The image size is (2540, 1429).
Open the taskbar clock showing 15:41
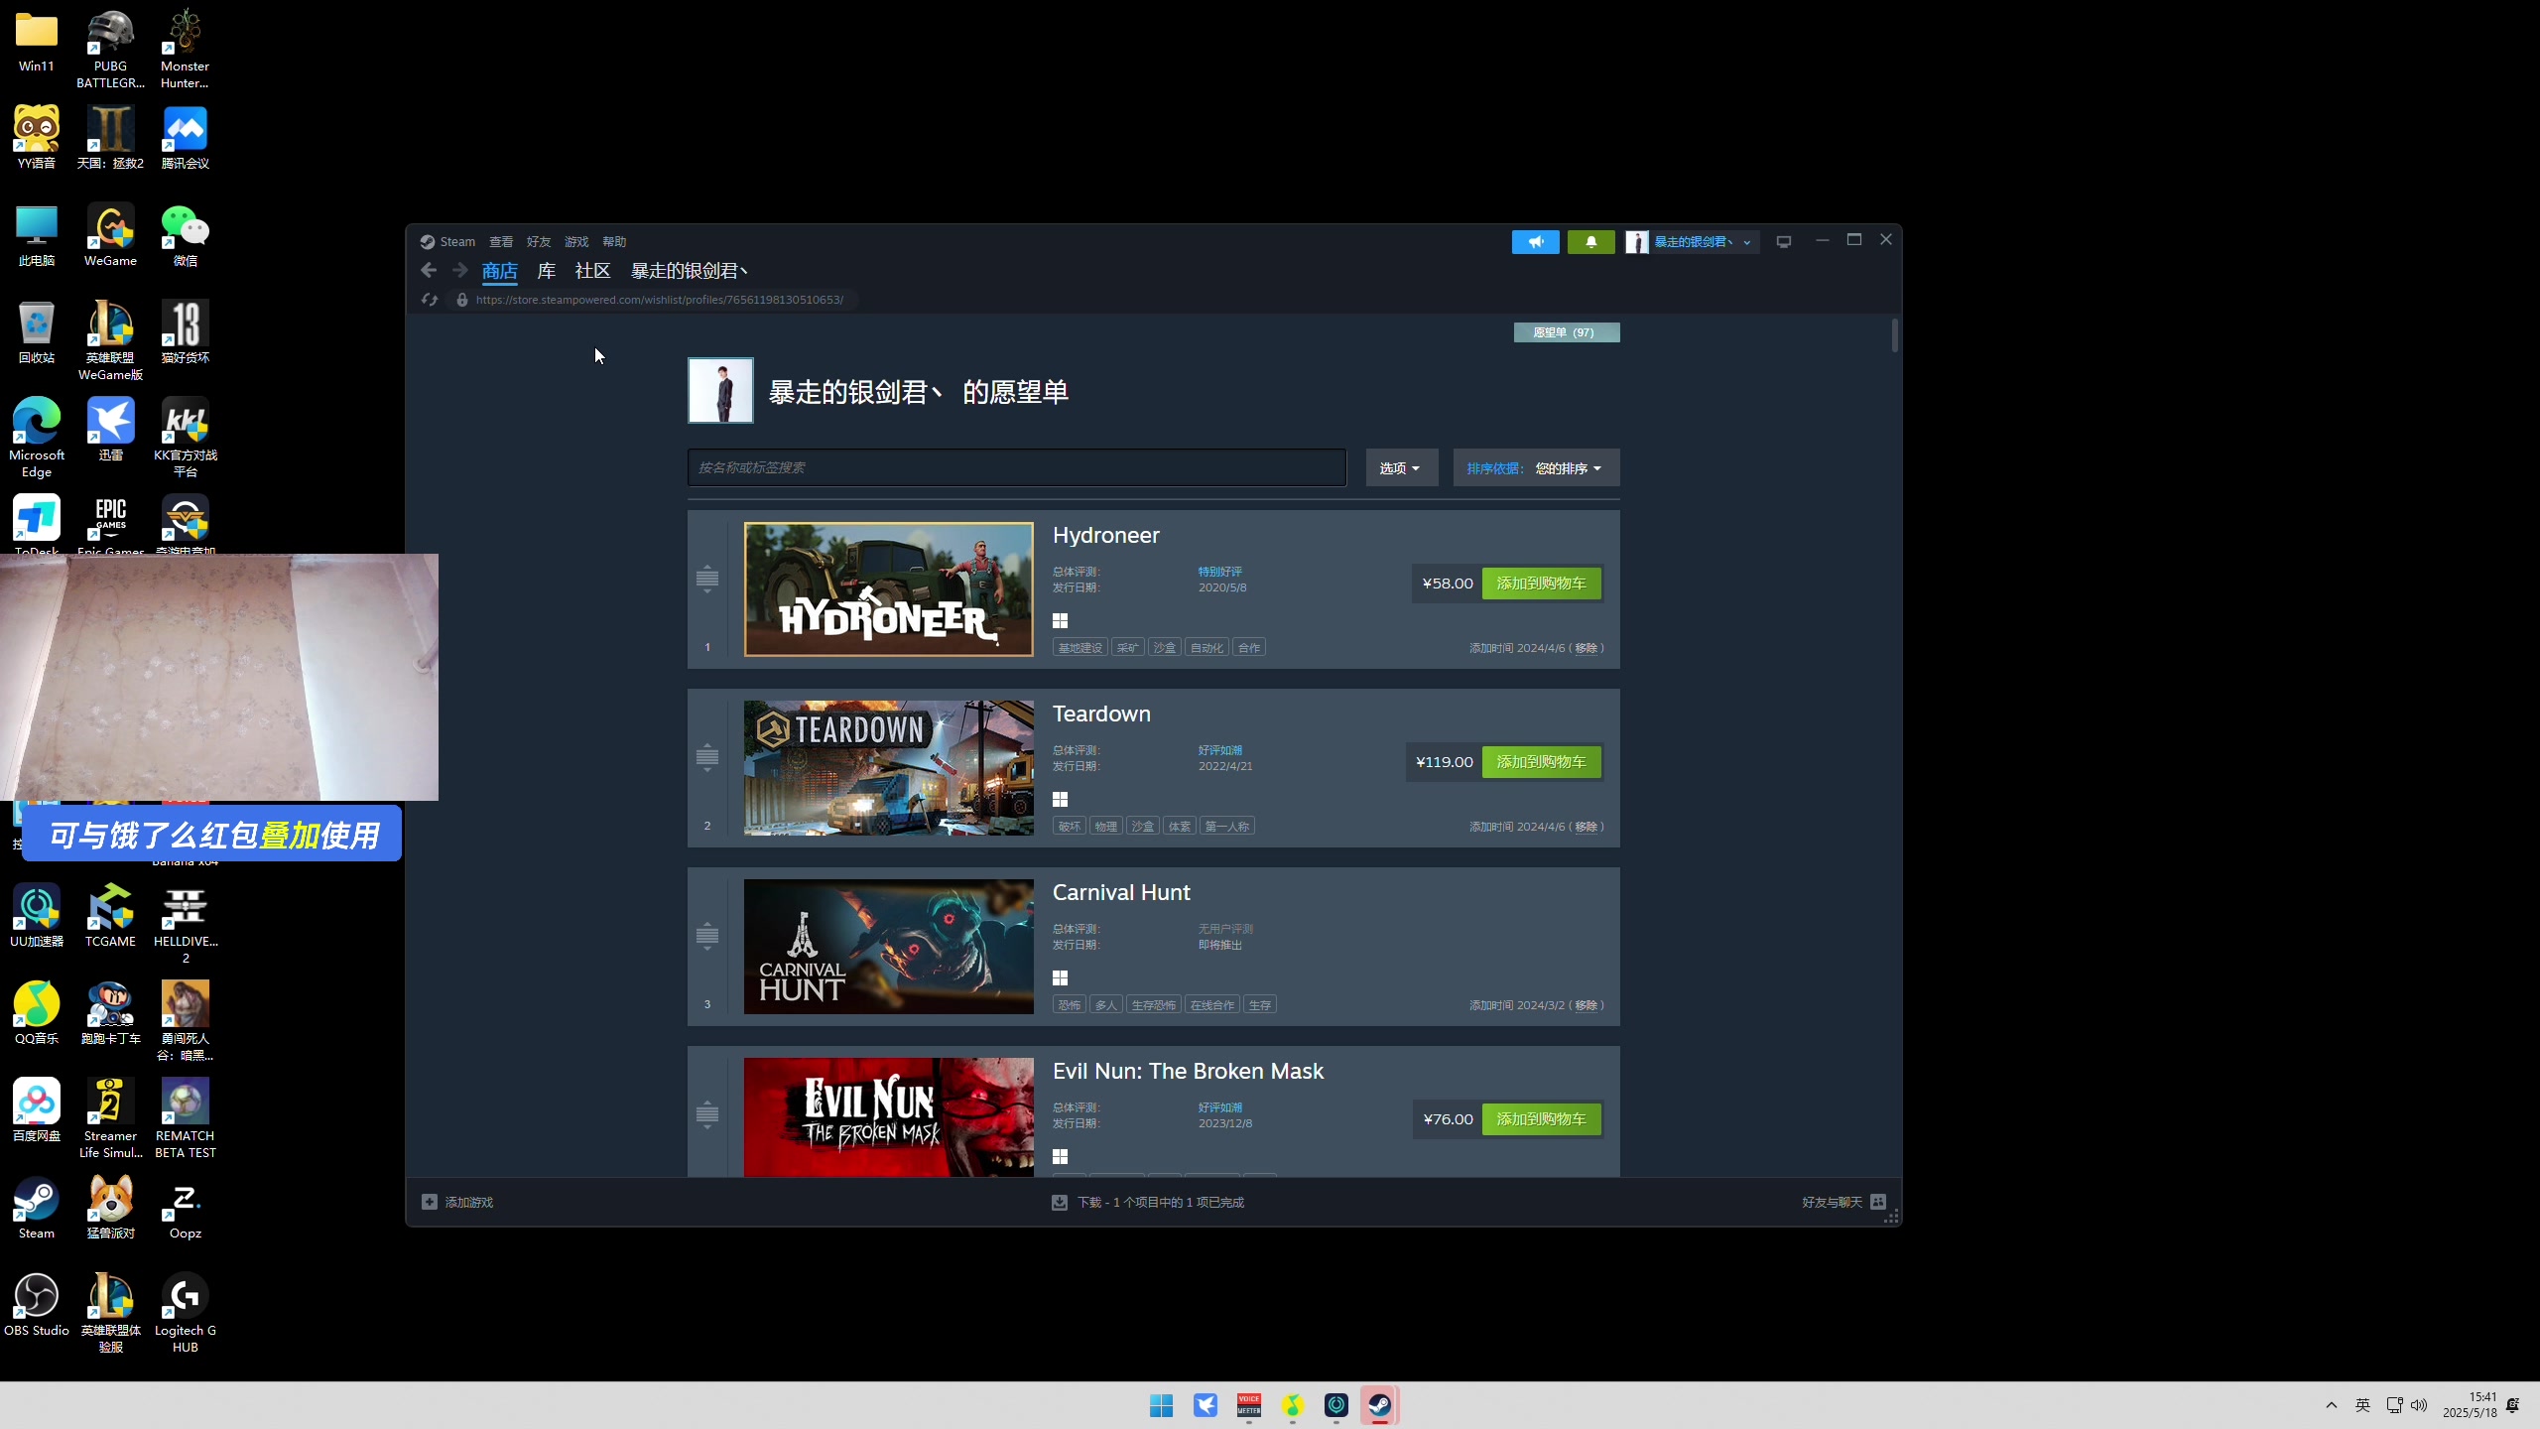tap(2470, 1405)
